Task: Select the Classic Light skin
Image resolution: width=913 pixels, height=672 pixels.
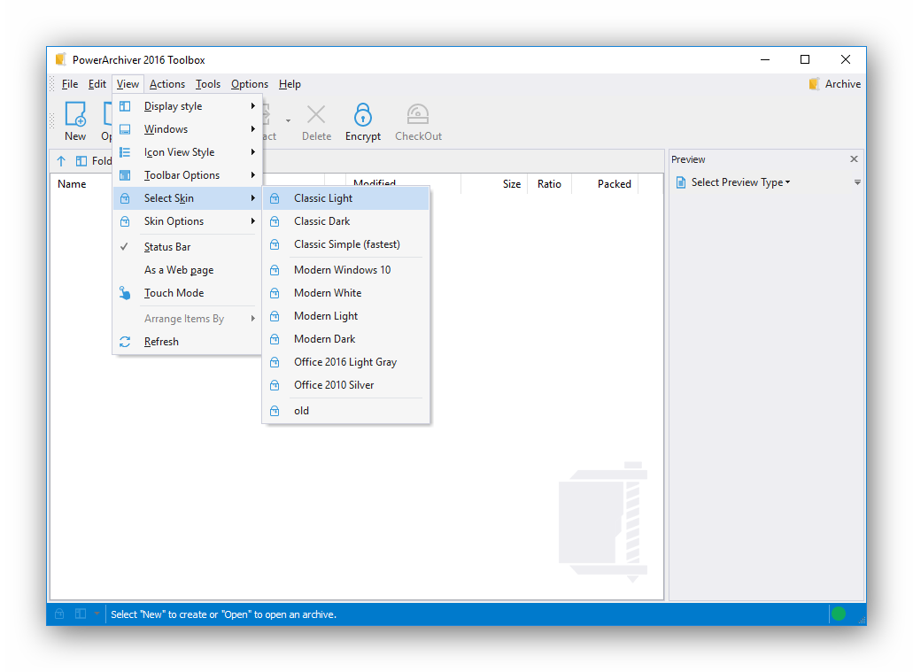Action: tap(346, 198)
